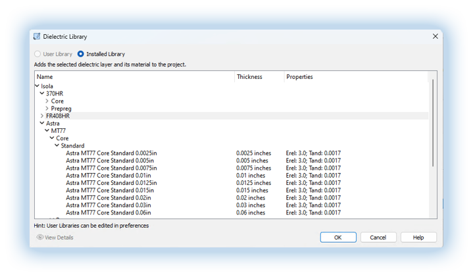This screenshot has width=473, height=277.
Task: Click the Cancel button
Action: (x=378, y=237)
